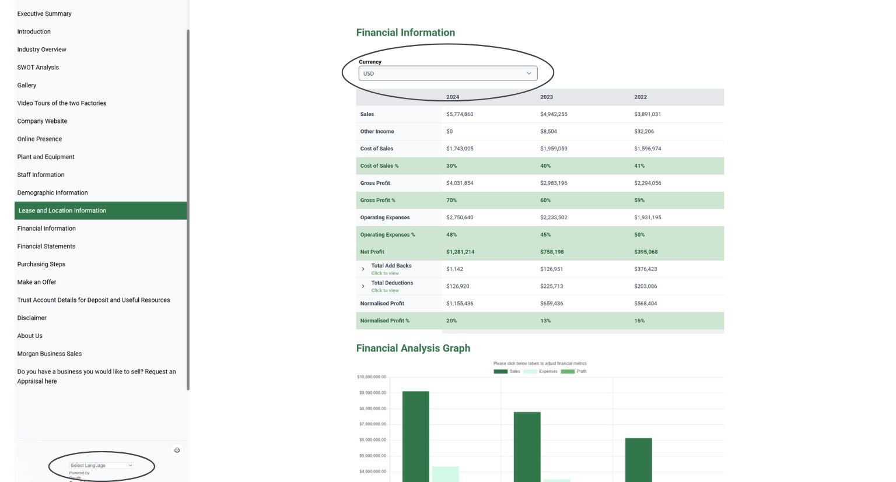The width and height of the screenshot is (896, 482).
Task: Open Morgan Business Sales sidebar item
Action: (x=50, y=354)
